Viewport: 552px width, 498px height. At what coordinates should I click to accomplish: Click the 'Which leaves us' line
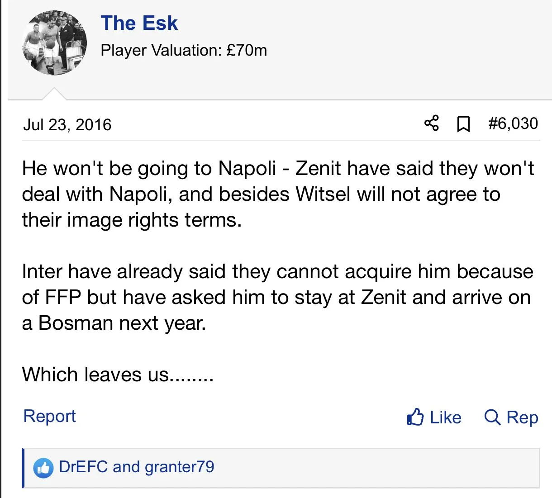(118, 375)
